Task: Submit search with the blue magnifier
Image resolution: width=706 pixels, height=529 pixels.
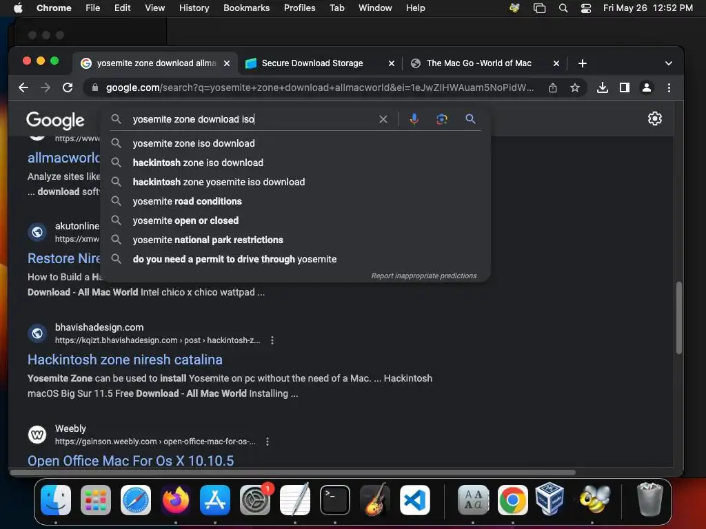Action: (x=470, y=118)
